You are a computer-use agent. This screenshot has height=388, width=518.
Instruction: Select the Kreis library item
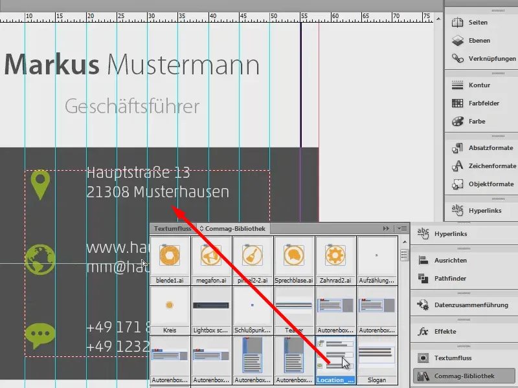[170, 310]
